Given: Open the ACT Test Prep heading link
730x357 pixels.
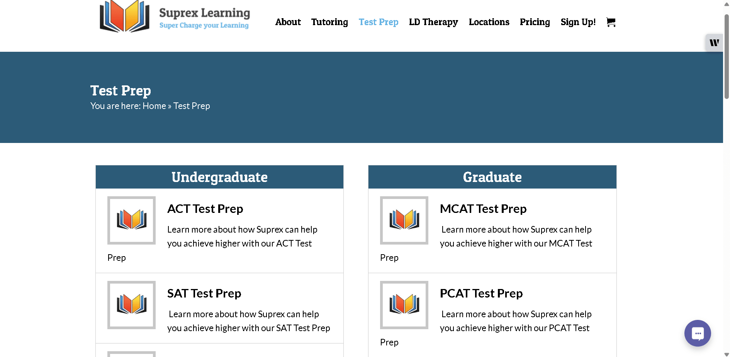Looking at the screenshot, I should [x=205, y=209].
